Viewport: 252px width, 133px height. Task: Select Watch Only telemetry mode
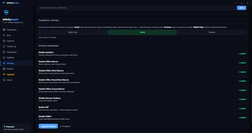pyautogui.click(x=73, y=32)
